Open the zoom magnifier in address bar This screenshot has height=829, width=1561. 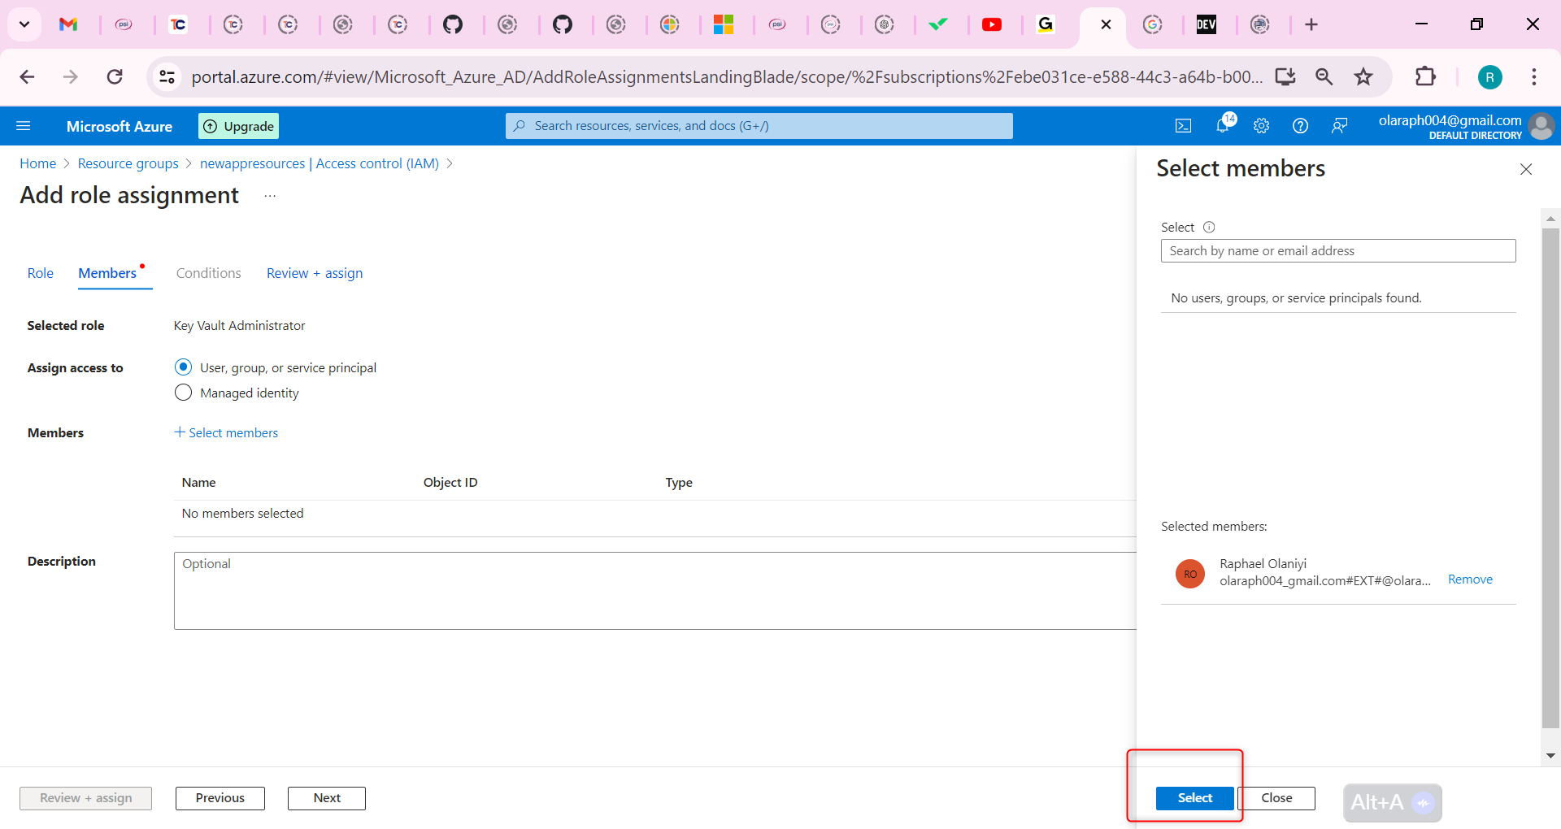(x=1324, y=77)
